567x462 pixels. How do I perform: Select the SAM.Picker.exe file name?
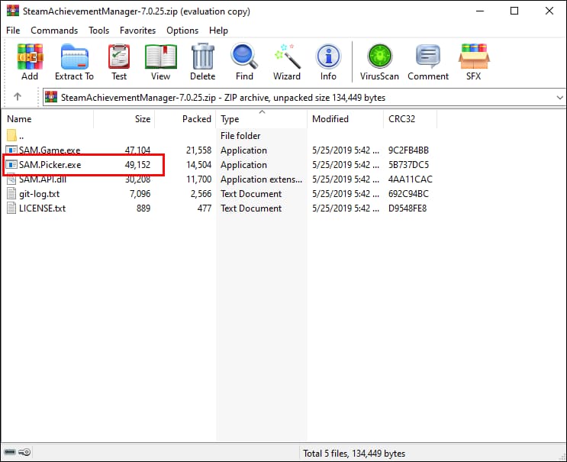50,165
